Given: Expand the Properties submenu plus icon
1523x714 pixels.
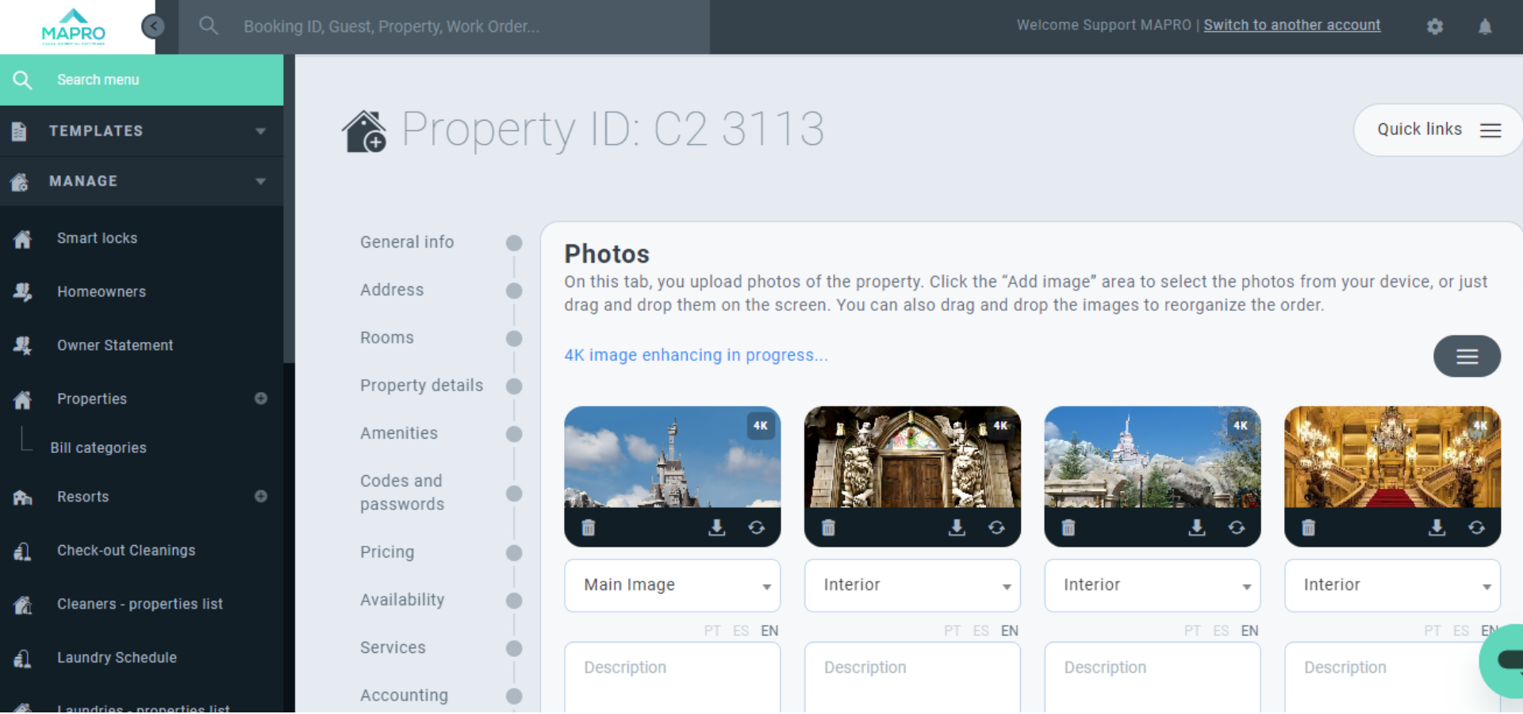Looking at the screenshot, I should [x=261, y=398].
